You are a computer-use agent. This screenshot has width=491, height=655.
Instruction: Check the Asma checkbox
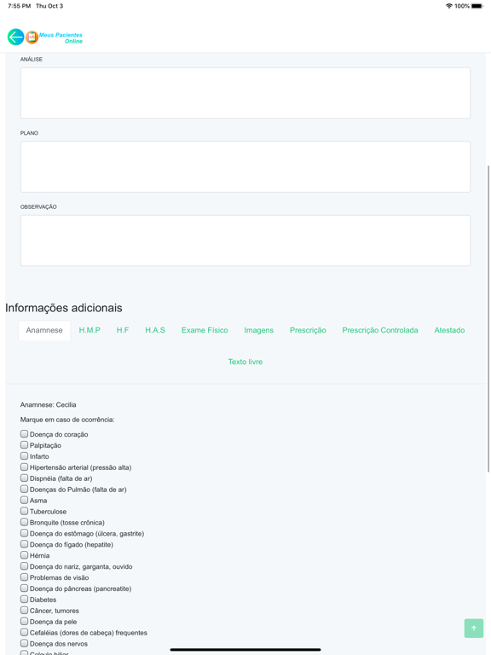click(x=24, y=500)
